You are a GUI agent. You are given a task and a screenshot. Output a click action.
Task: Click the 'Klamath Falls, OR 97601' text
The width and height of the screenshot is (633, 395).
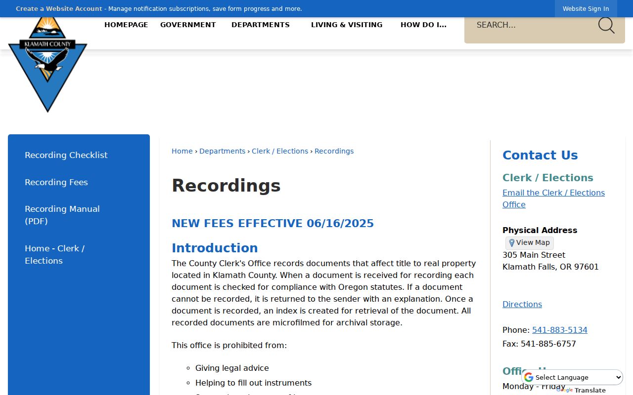(x=550, y=267)
